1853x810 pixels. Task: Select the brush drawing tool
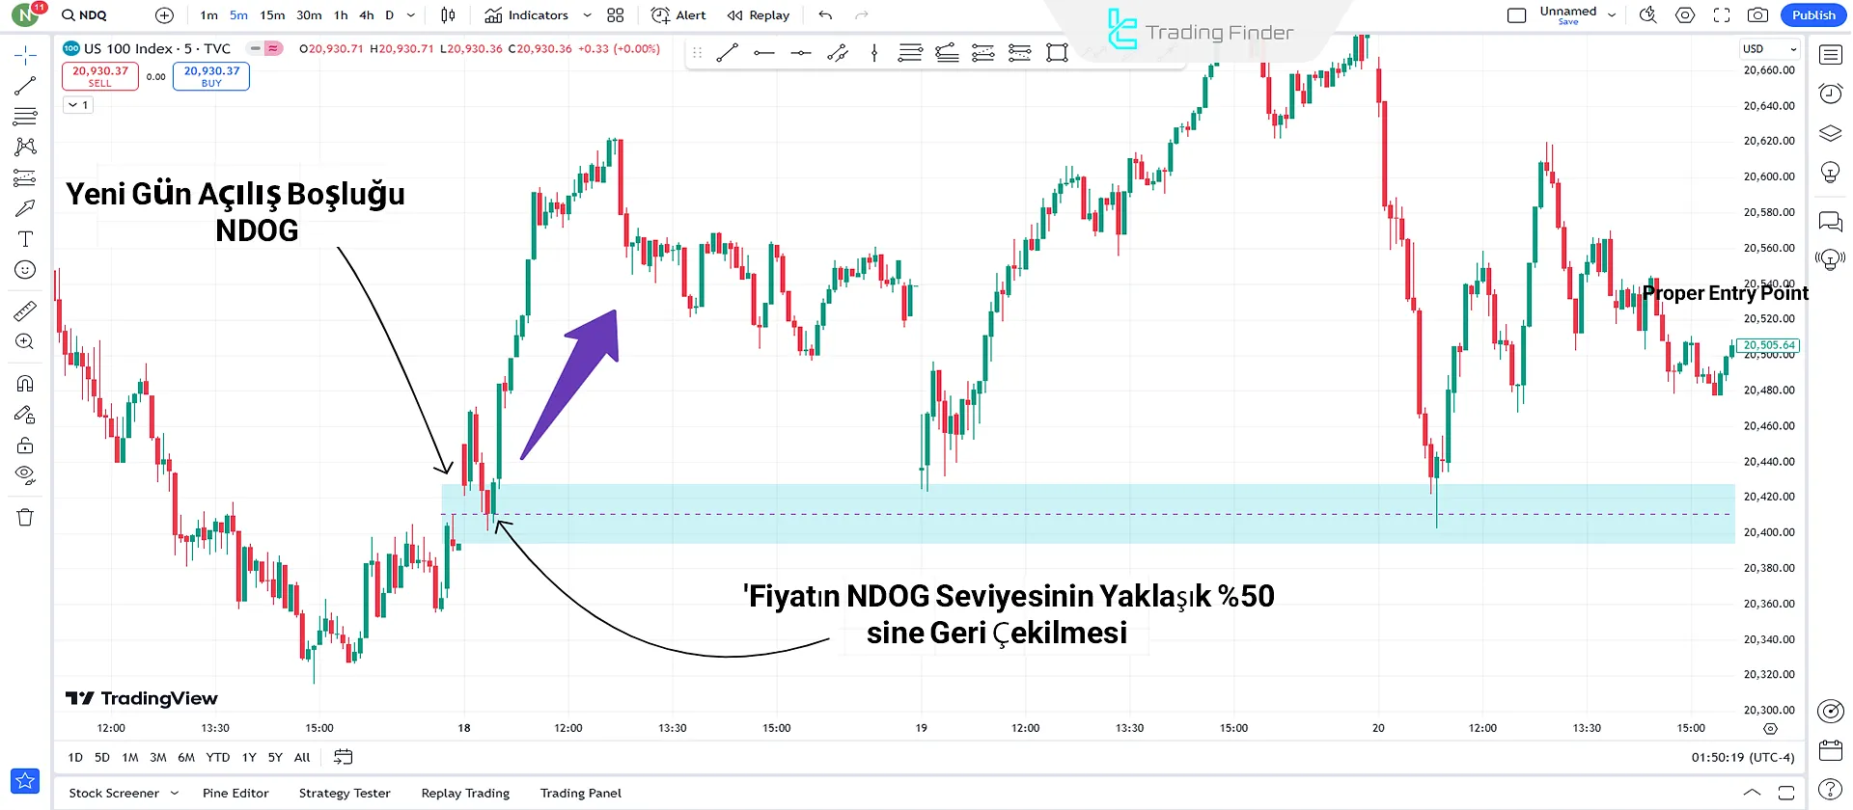(x=25, y=208)
